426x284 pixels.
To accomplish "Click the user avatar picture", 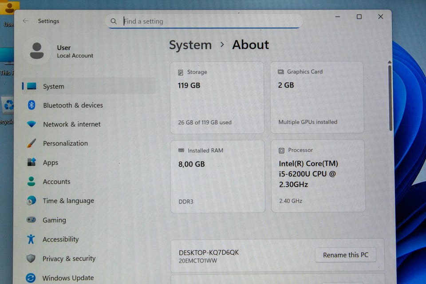I will click(x=37, y=51).
